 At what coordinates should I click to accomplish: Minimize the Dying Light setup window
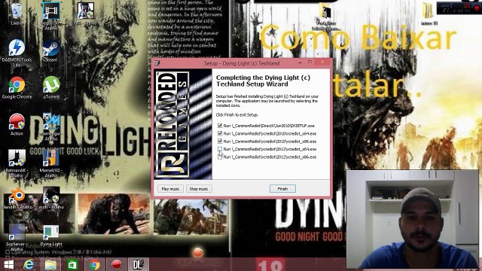point(300,62)
